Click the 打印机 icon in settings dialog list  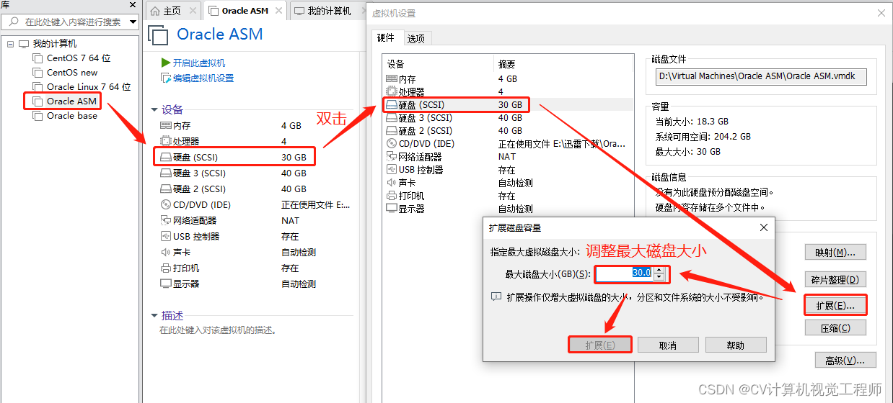pos(392,196)
